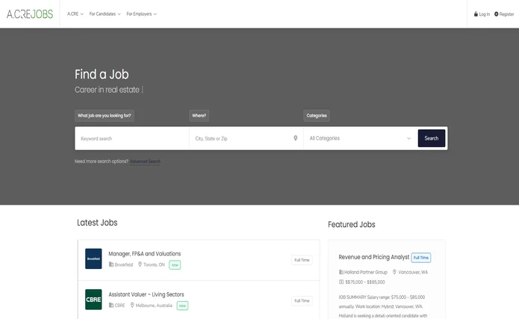This screenshot has height=319, width=519.
Task: Click 'What job are you looking for?' label
Action: click(x=105, y=116)
